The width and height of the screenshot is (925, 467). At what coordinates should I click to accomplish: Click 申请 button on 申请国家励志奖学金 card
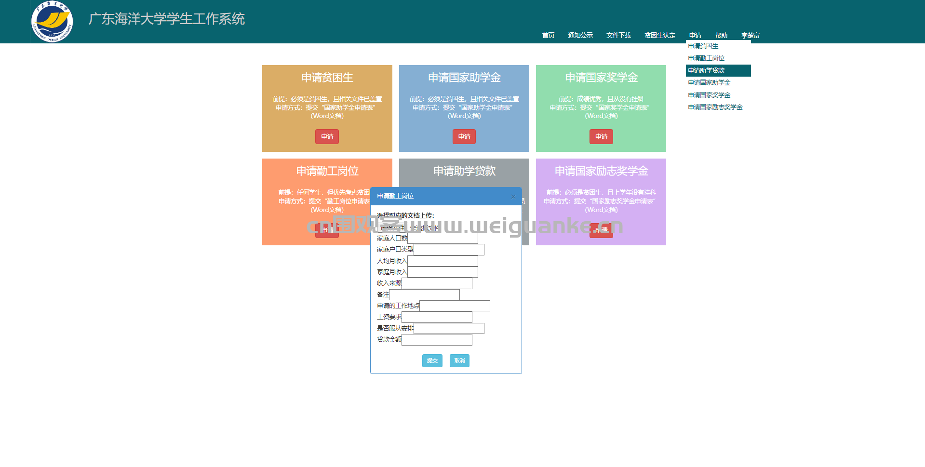[601, 230]
